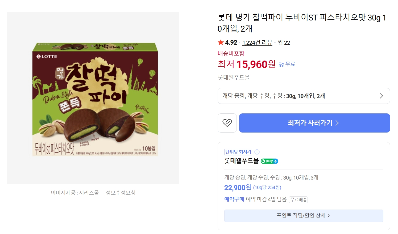Click the 롯데웰푸드몰 seller under the price
398x234 pixels.
pyautogui.click(x=234, y=78)
